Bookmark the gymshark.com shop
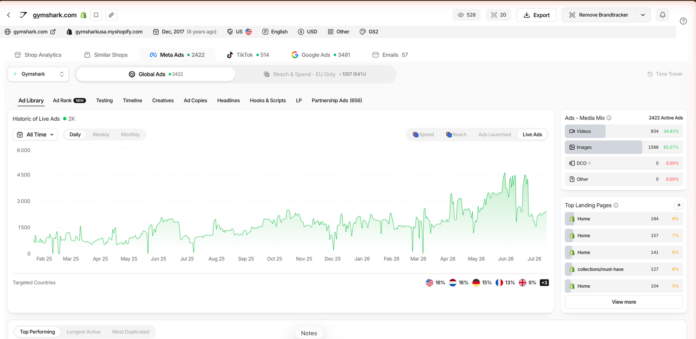 tap(96, 15)
